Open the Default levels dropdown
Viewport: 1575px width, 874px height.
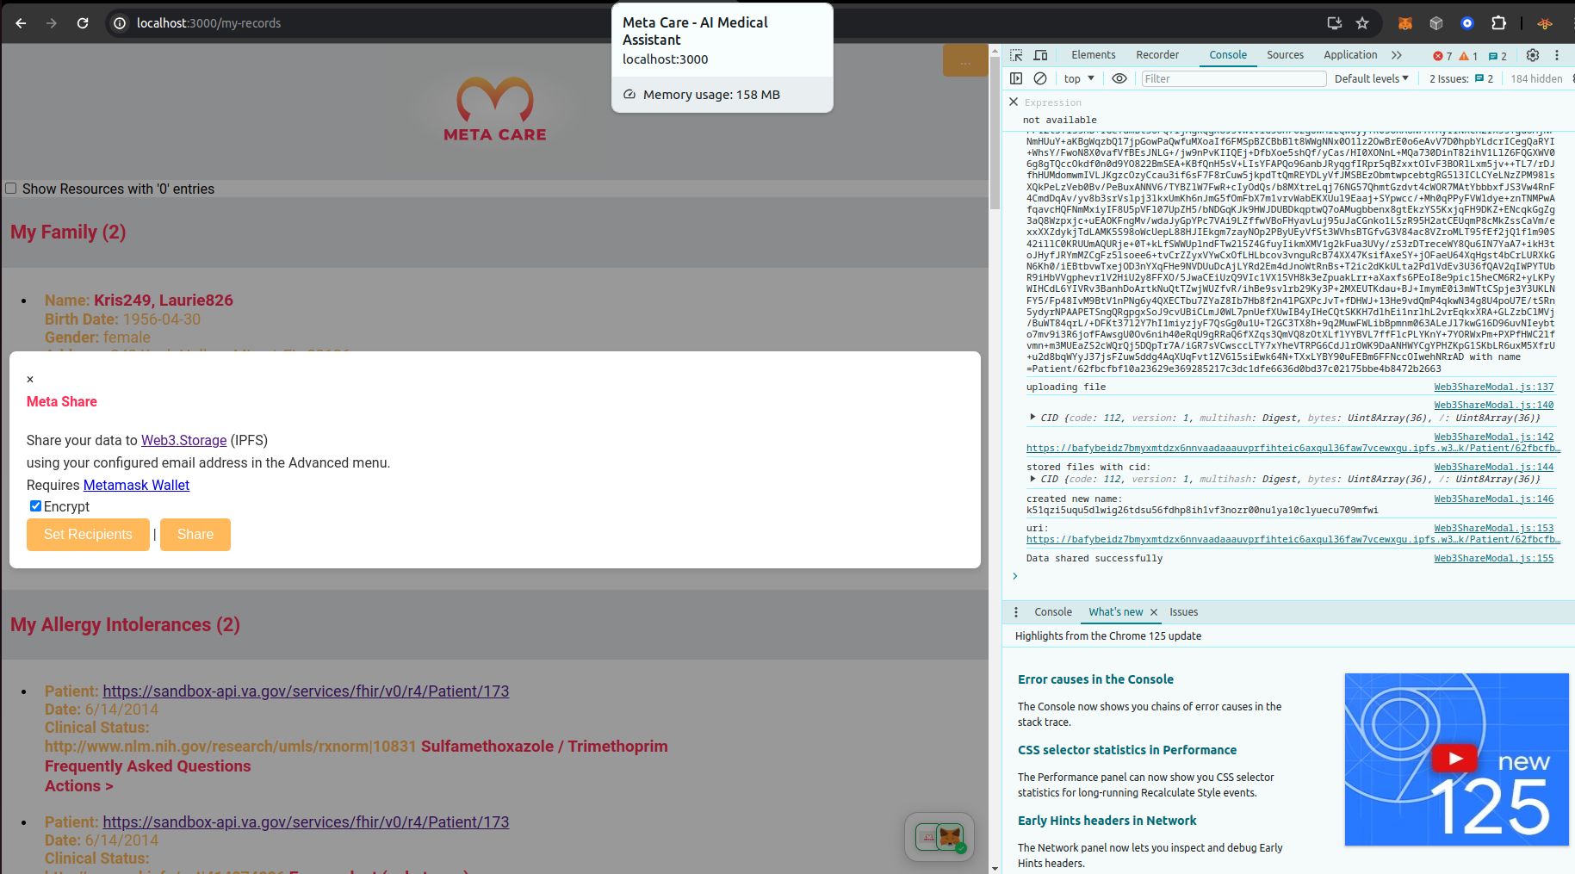1371,78
